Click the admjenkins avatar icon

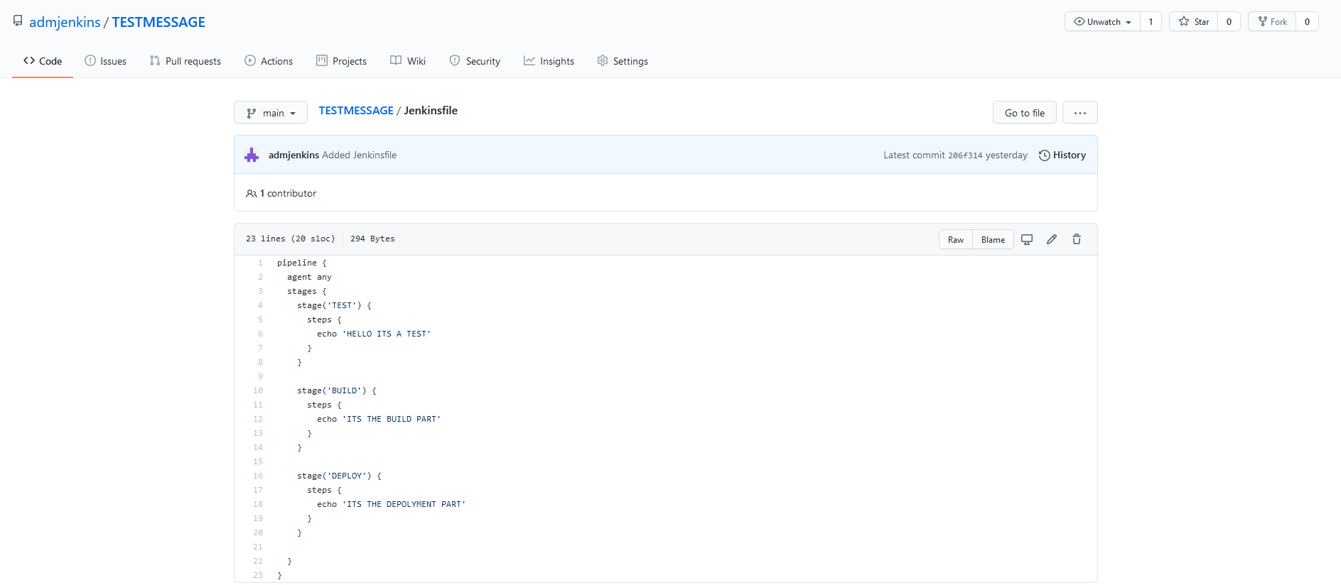[252, 155]
